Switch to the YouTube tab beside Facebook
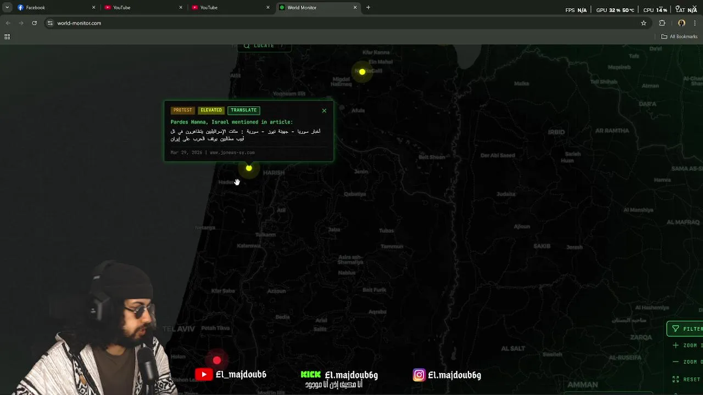The image size is (703, 395). [143, 8]
